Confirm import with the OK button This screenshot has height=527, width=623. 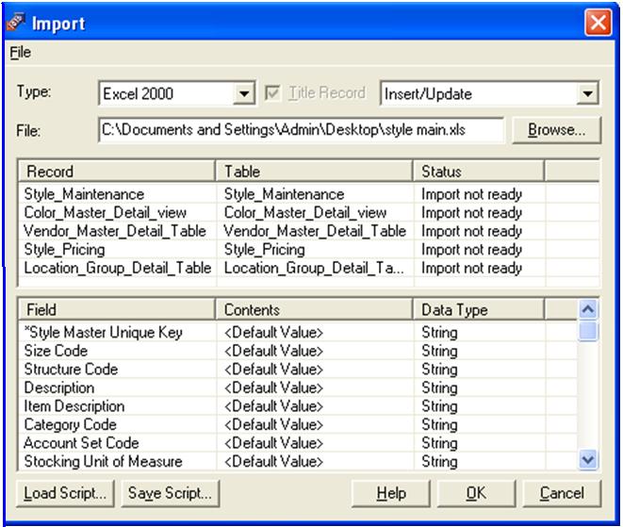pos(476,493)
